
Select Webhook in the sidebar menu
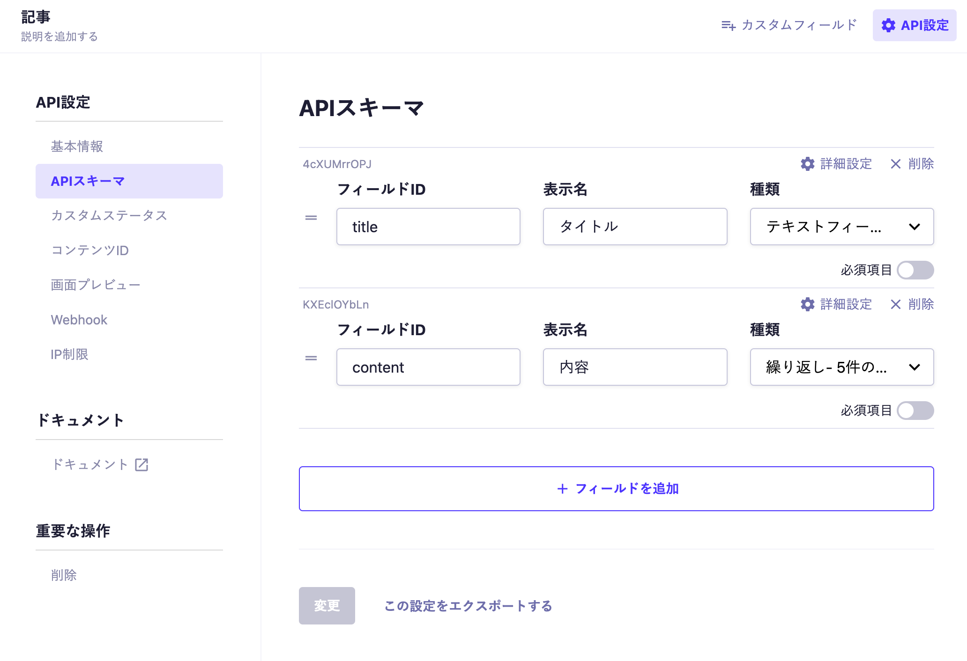click(x=79, y=320)
